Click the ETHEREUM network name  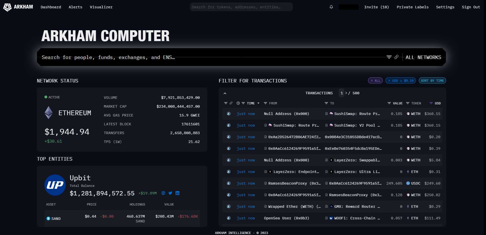pos(75,113)
